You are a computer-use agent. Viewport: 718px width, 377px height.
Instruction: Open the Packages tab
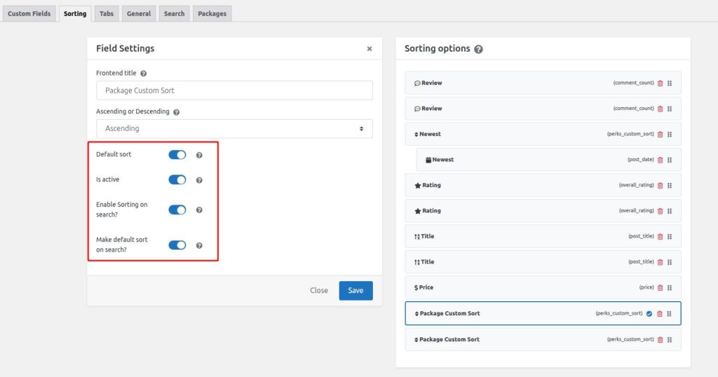click(212, 13)
